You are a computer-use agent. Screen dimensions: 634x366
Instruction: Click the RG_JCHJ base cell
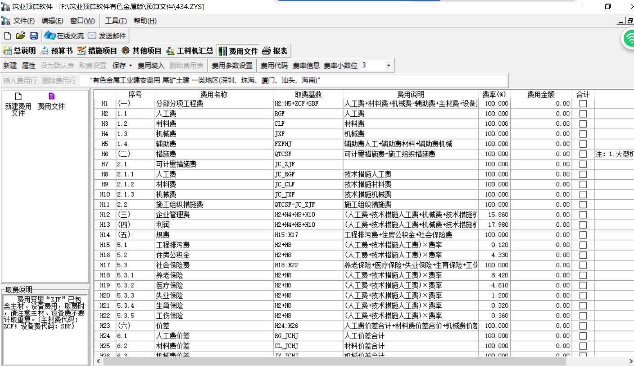pyautogui.click(x=308, y=336)
